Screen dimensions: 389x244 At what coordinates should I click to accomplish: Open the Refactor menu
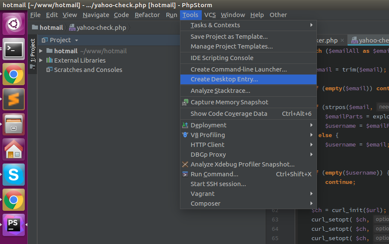147,15
